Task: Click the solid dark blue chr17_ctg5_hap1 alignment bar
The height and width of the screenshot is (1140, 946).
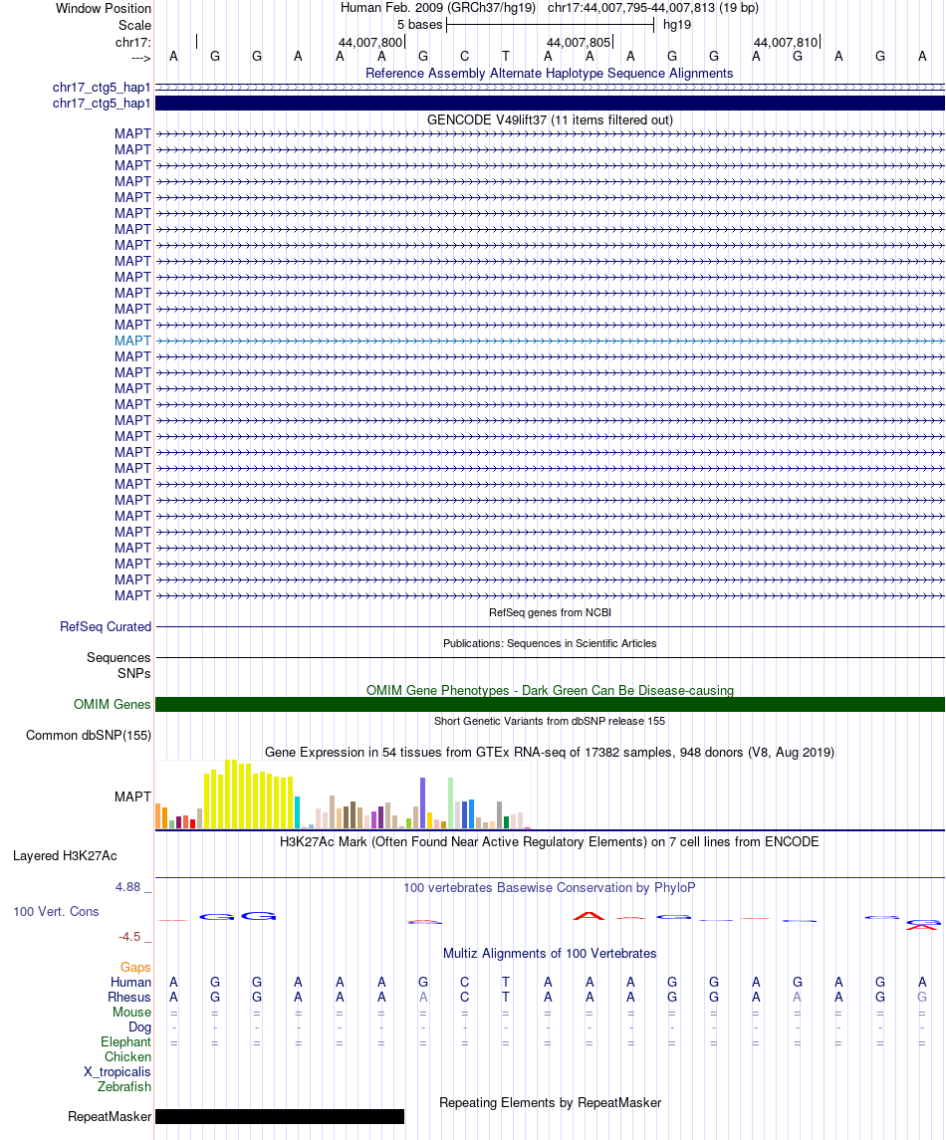Action: 550,104
